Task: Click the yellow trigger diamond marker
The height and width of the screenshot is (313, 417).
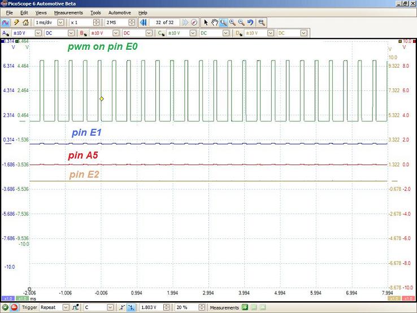Action: 102,99
